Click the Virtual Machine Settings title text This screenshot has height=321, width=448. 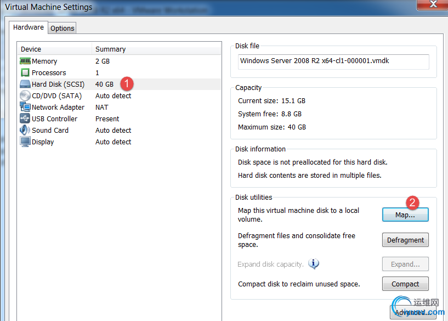49,7
